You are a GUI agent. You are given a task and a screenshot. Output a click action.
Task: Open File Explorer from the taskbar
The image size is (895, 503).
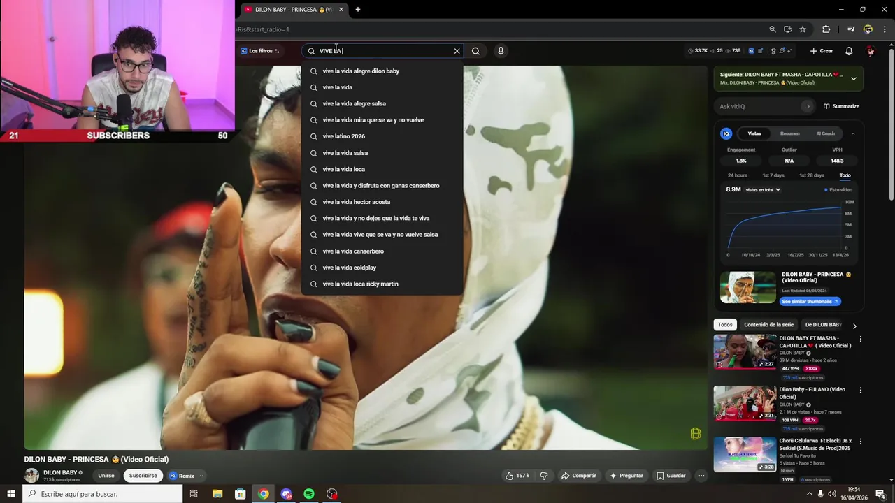point(217,494)
